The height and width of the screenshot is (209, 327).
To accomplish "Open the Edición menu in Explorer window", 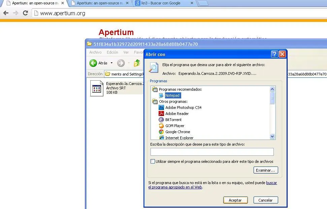I will 112,52.
